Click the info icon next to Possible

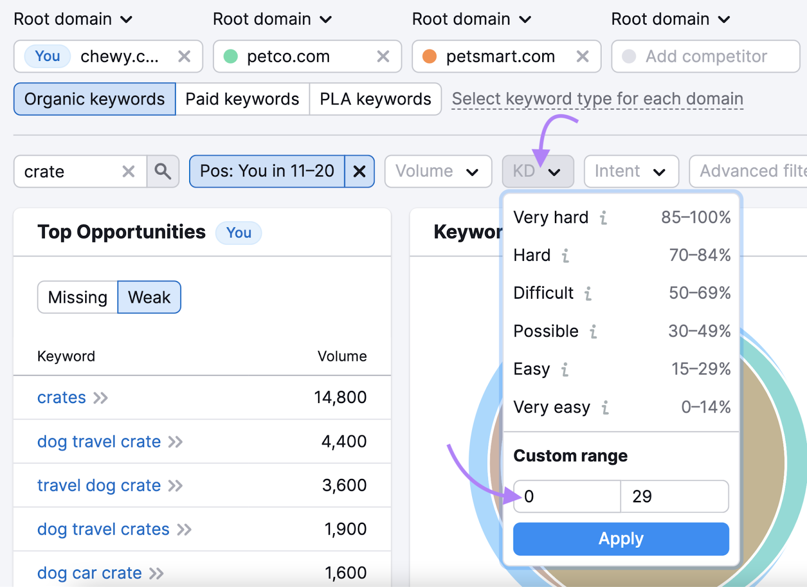click(593, 332)
